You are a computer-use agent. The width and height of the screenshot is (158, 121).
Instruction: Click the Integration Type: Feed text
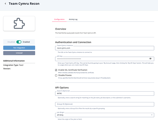(x=13, y=65)
